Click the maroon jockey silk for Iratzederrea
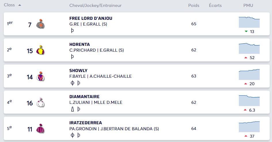 (40, 129)
